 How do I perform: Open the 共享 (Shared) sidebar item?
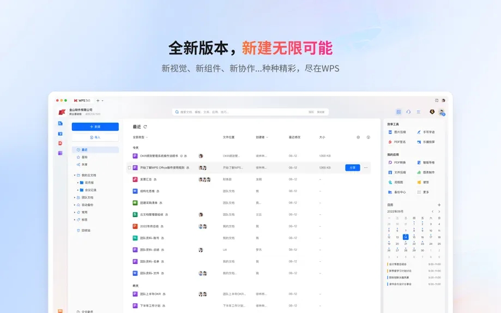click(82, 164)
